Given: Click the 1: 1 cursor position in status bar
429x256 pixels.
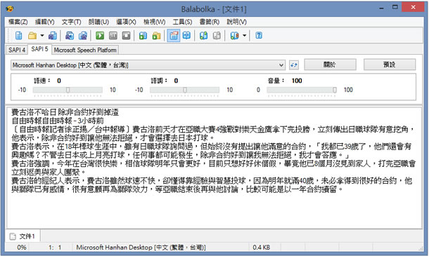Looking at the screenshot, I should coord(55,248).
